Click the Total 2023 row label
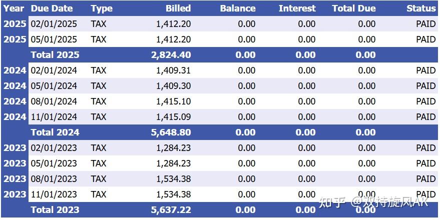The height and width of the screenshot is (220, 440). (55, 210)
